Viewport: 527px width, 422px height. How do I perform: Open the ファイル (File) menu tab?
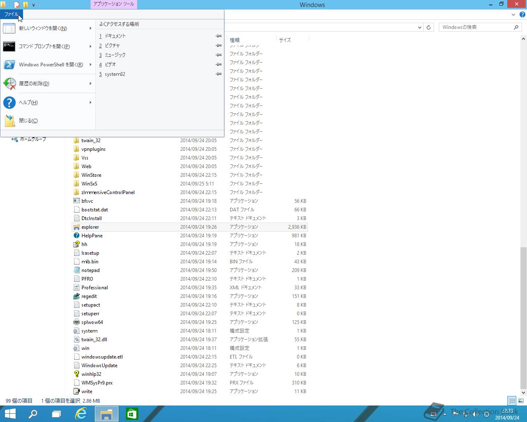point(12,14)
